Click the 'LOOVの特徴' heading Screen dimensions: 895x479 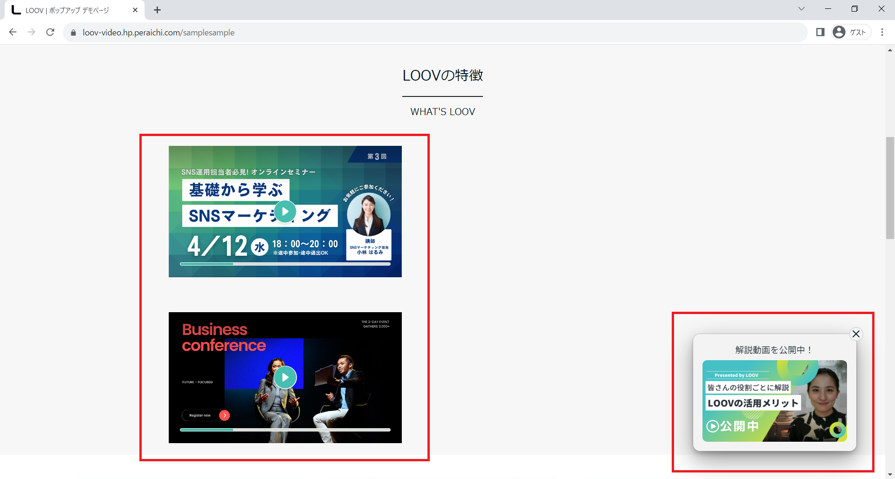[443, 75]
